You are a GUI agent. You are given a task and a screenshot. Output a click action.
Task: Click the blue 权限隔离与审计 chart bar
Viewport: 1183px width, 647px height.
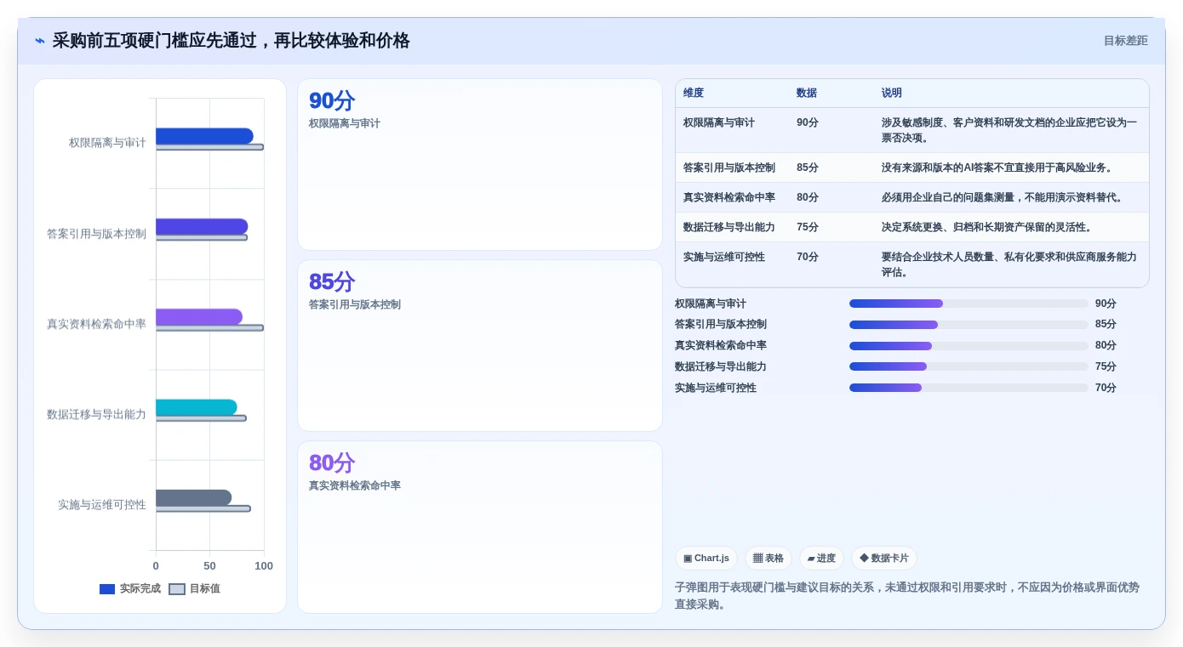tap(204, 136)
